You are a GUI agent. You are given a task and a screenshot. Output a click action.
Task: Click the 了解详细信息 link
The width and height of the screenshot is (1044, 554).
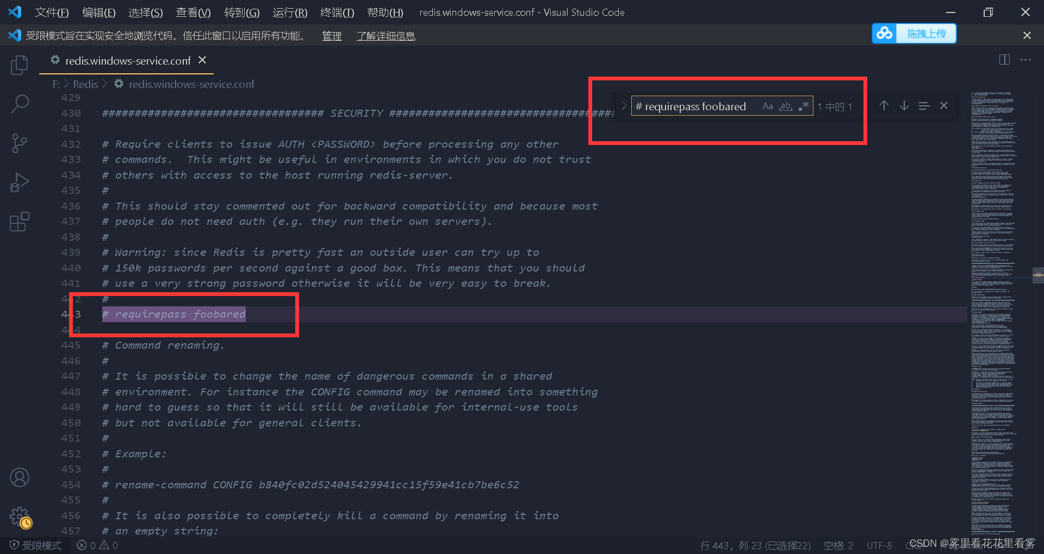386,36
